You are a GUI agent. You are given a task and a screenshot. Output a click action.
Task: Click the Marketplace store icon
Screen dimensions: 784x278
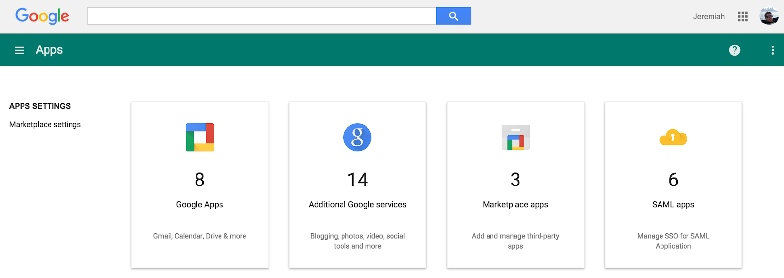click(x=515, y=138)
